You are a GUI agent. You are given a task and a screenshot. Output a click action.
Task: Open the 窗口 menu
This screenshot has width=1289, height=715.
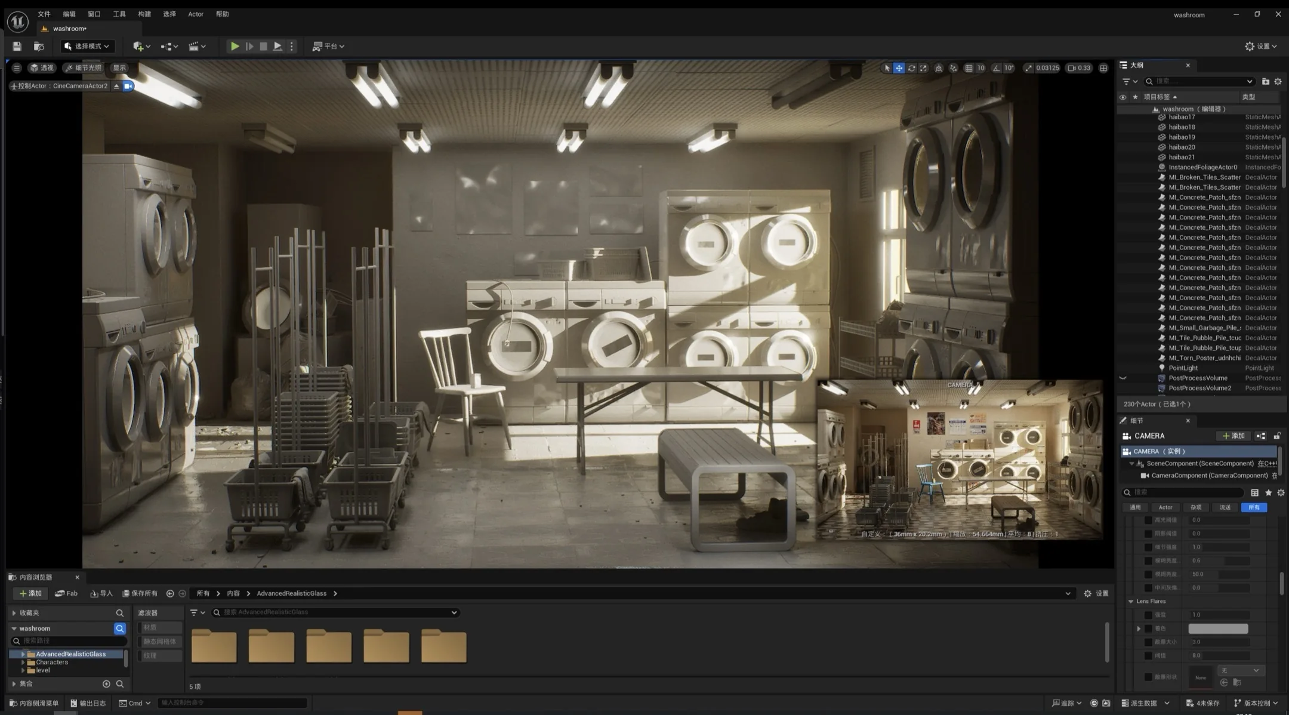[94, 14]
